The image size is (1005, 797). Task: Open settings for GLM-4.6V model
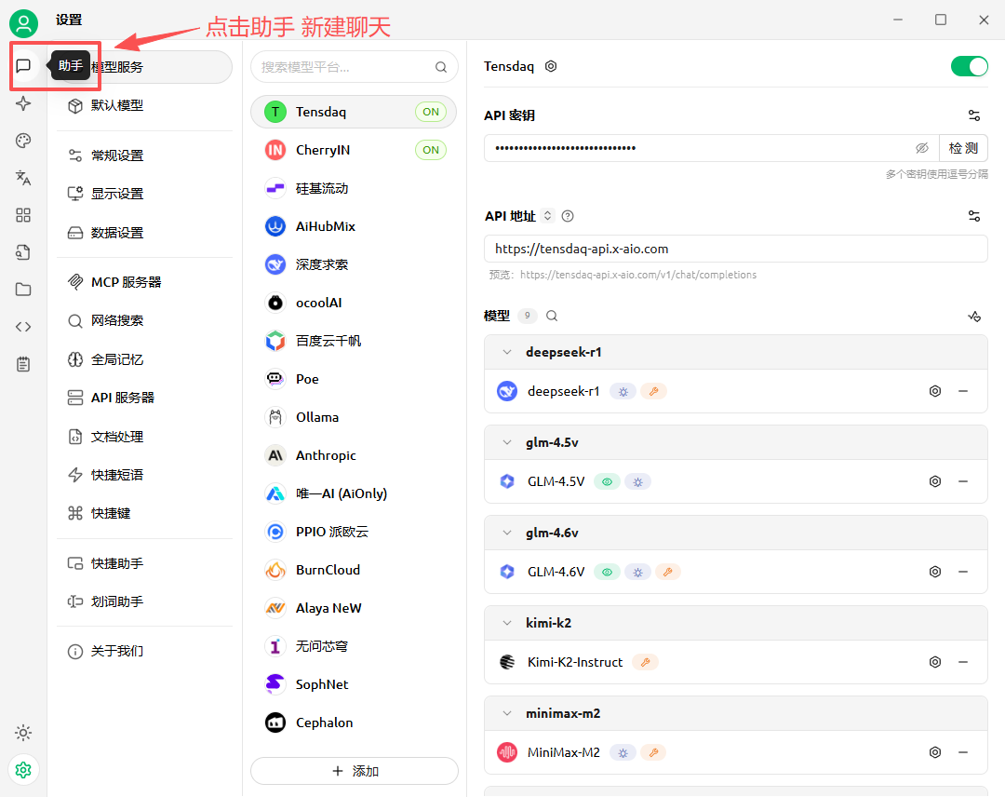(x=935, y=572)
